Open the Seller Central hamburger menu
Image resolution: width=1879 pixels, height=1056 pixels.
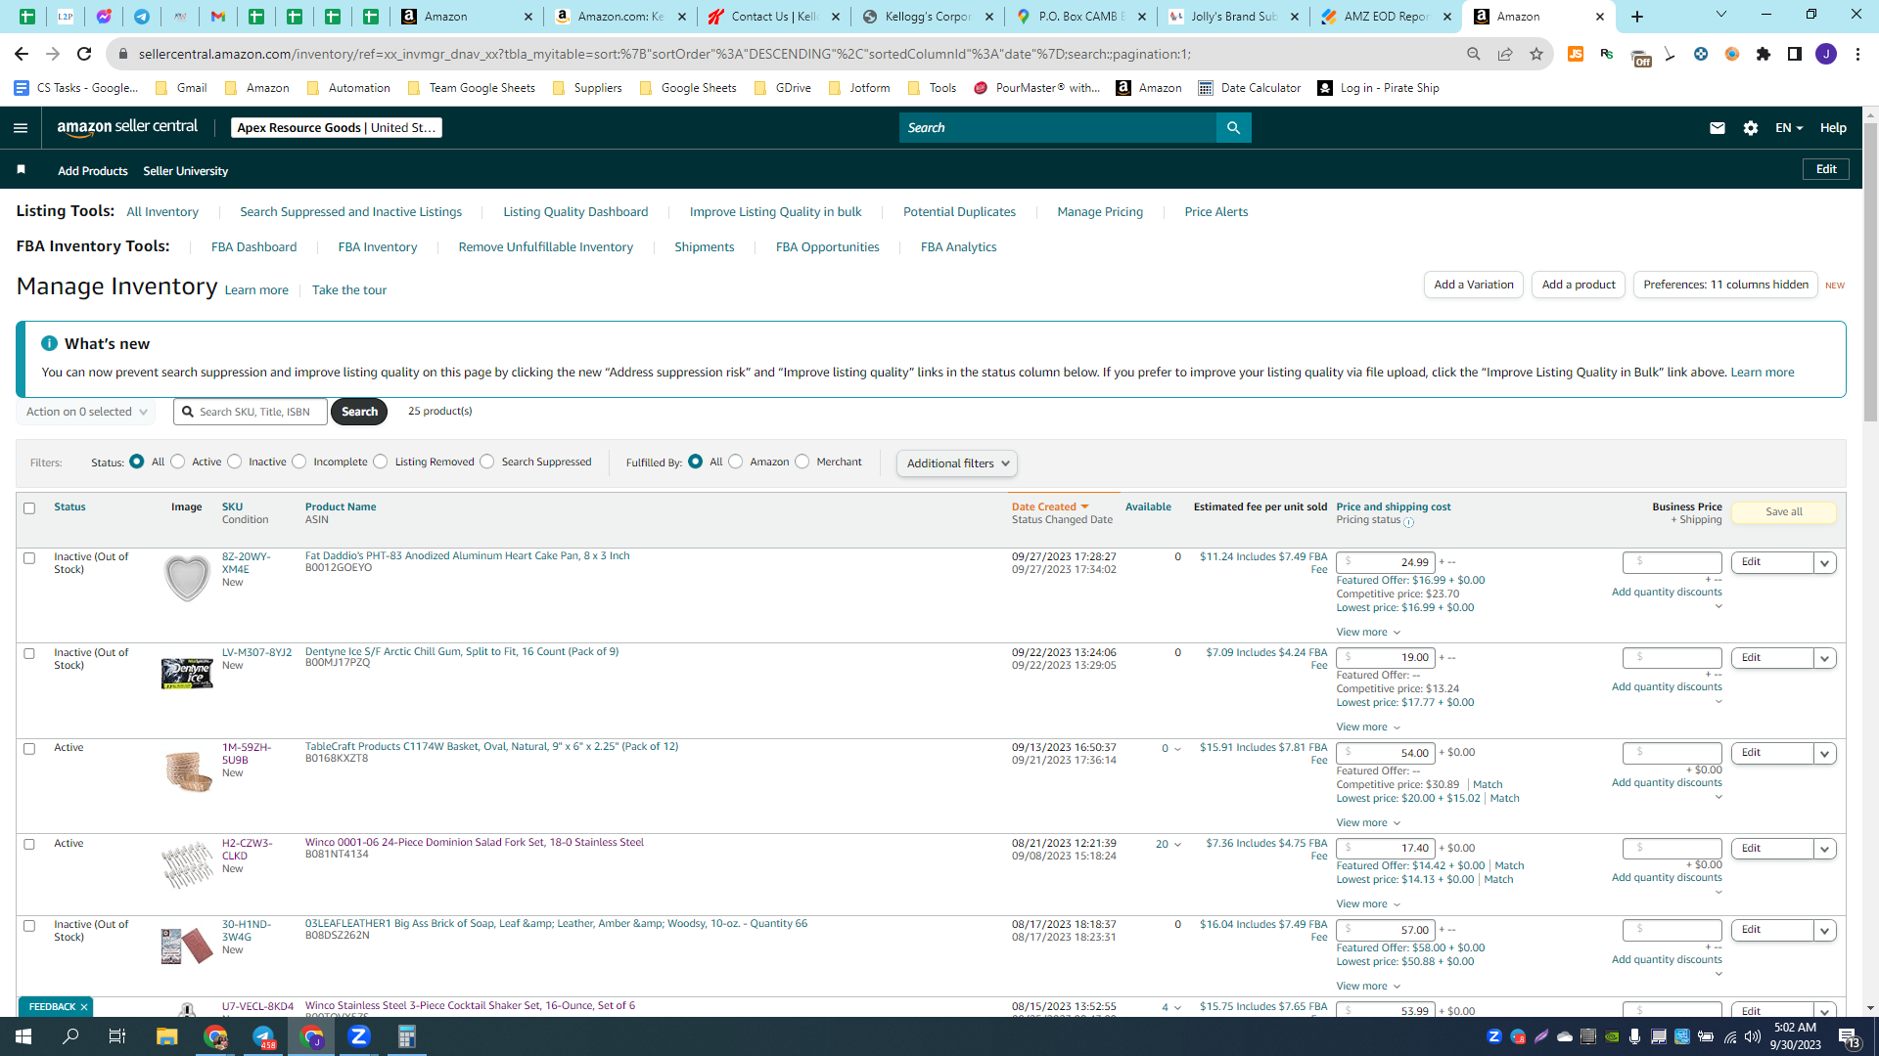(x=21, y=128)
